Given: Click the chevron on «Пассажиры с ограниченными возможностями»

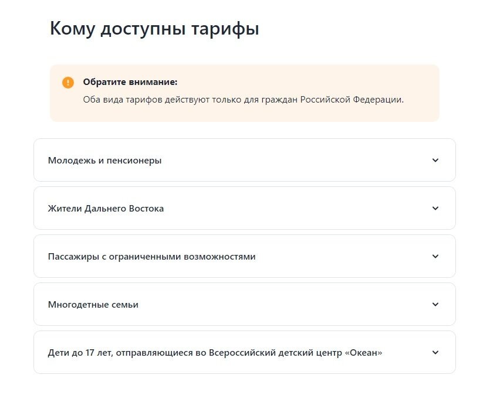Looking at the screenshot, I should [x=434, y=256].
